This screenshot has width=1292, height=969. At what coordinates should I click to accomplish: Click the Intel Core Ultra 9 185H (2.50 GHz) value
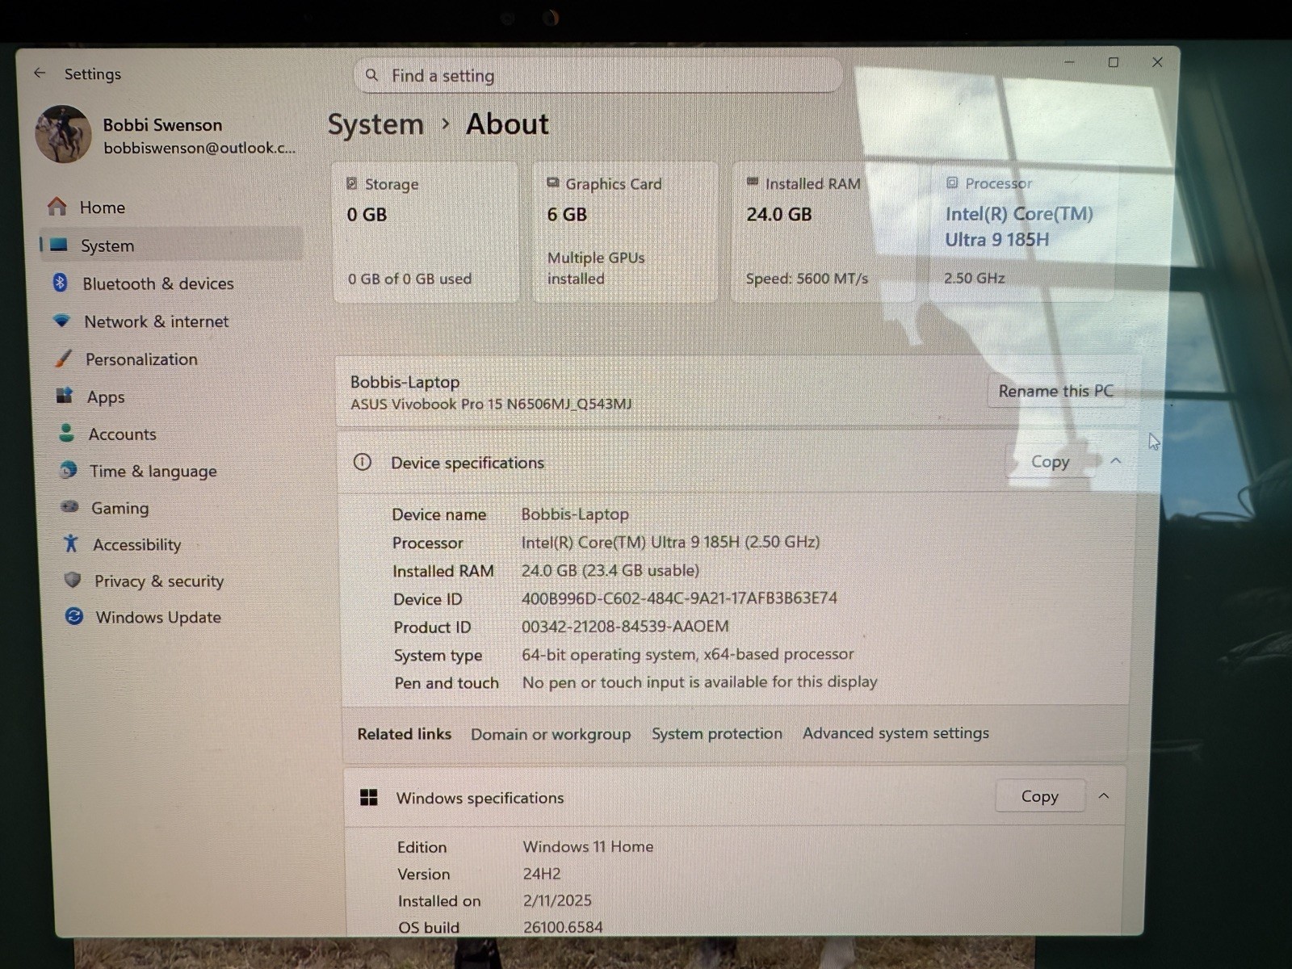pos(670,542)
